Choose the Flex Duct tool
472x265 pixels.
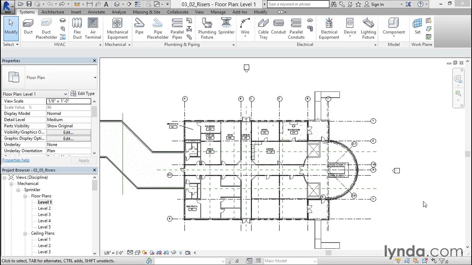click(77, 28)
